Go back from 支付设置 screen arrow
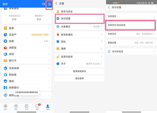Viewport: 157px width, 113px height. pyautogui.click(x=109, y=7)
